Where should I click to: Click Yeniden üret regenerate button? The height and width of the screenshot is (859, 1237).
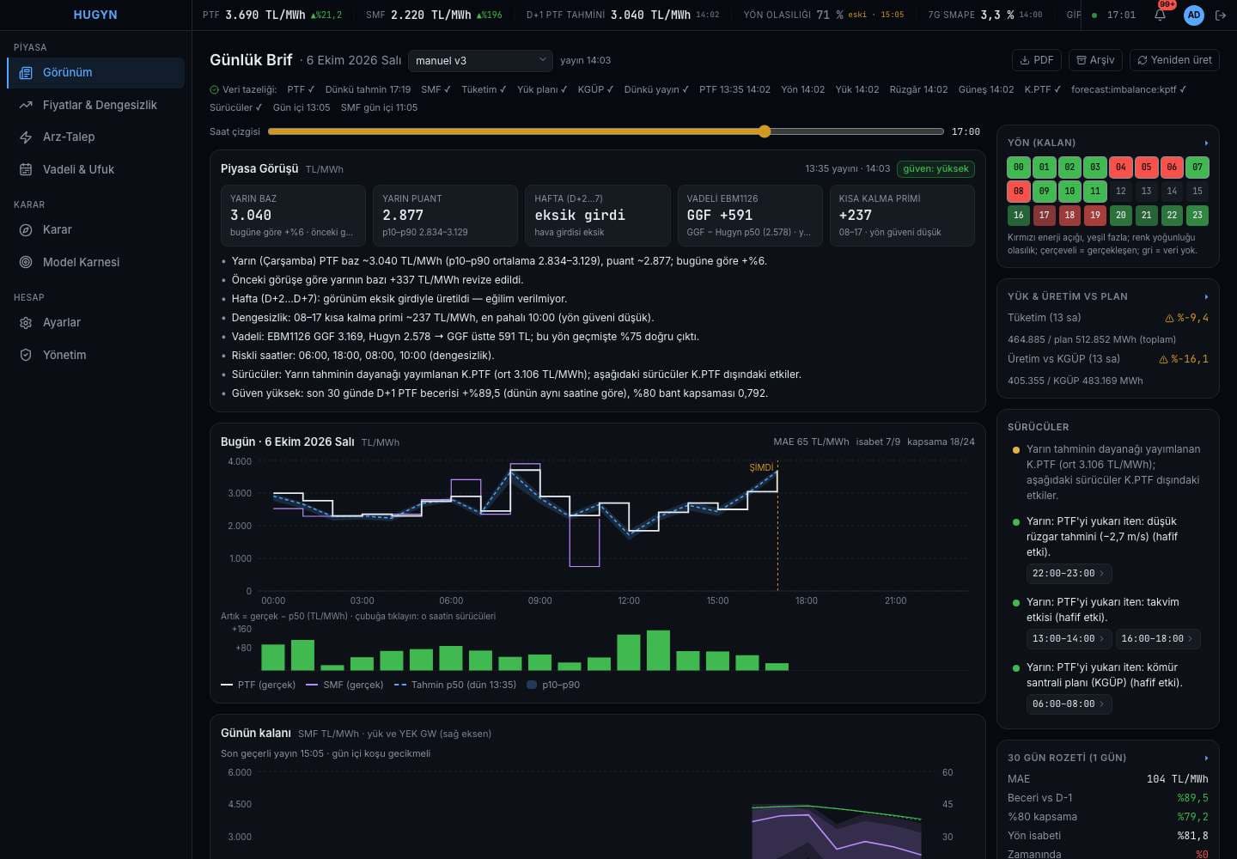click(1174, 60)
